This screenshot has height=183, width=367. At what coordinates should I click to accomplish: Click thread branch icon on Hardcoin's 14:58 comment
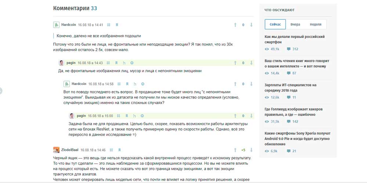[135, 84]
